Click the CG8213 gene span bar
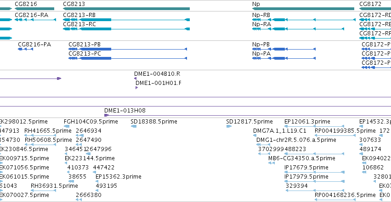Viewport: 391px width, 202px height. [x=126, y=9]
